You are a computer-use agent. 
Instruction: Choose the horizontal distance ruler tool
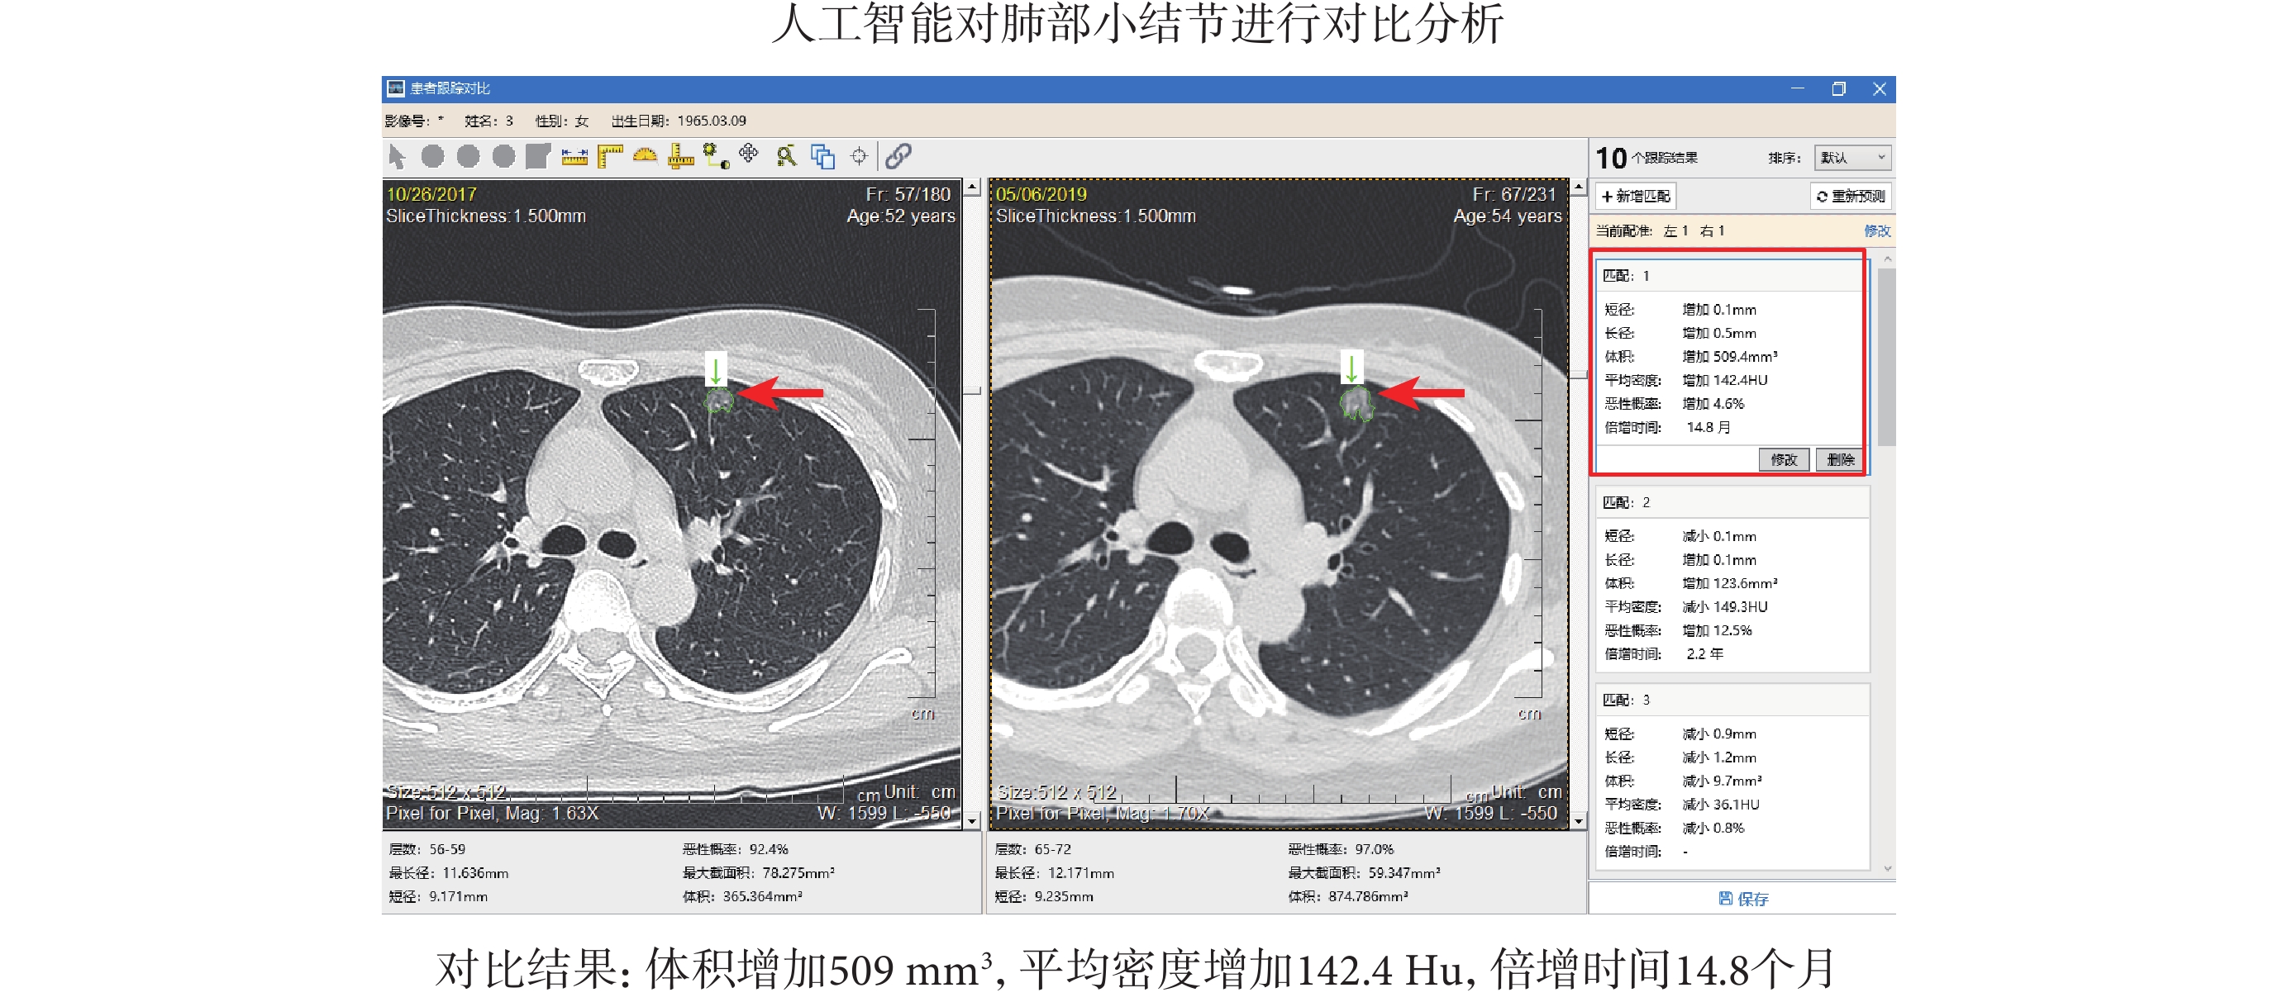click(x=574, y=156)
